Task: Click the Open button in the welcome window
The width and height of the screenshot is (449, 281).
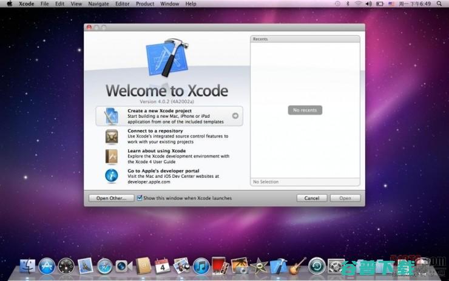Action: click(345, 198)
